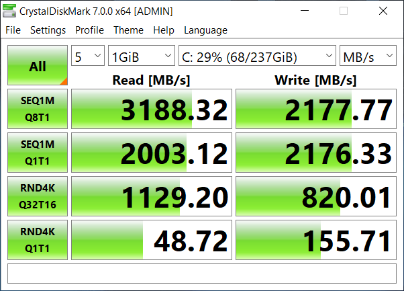
Task: Minimize the CrystalDiskMark window
Action: [305, 11]
